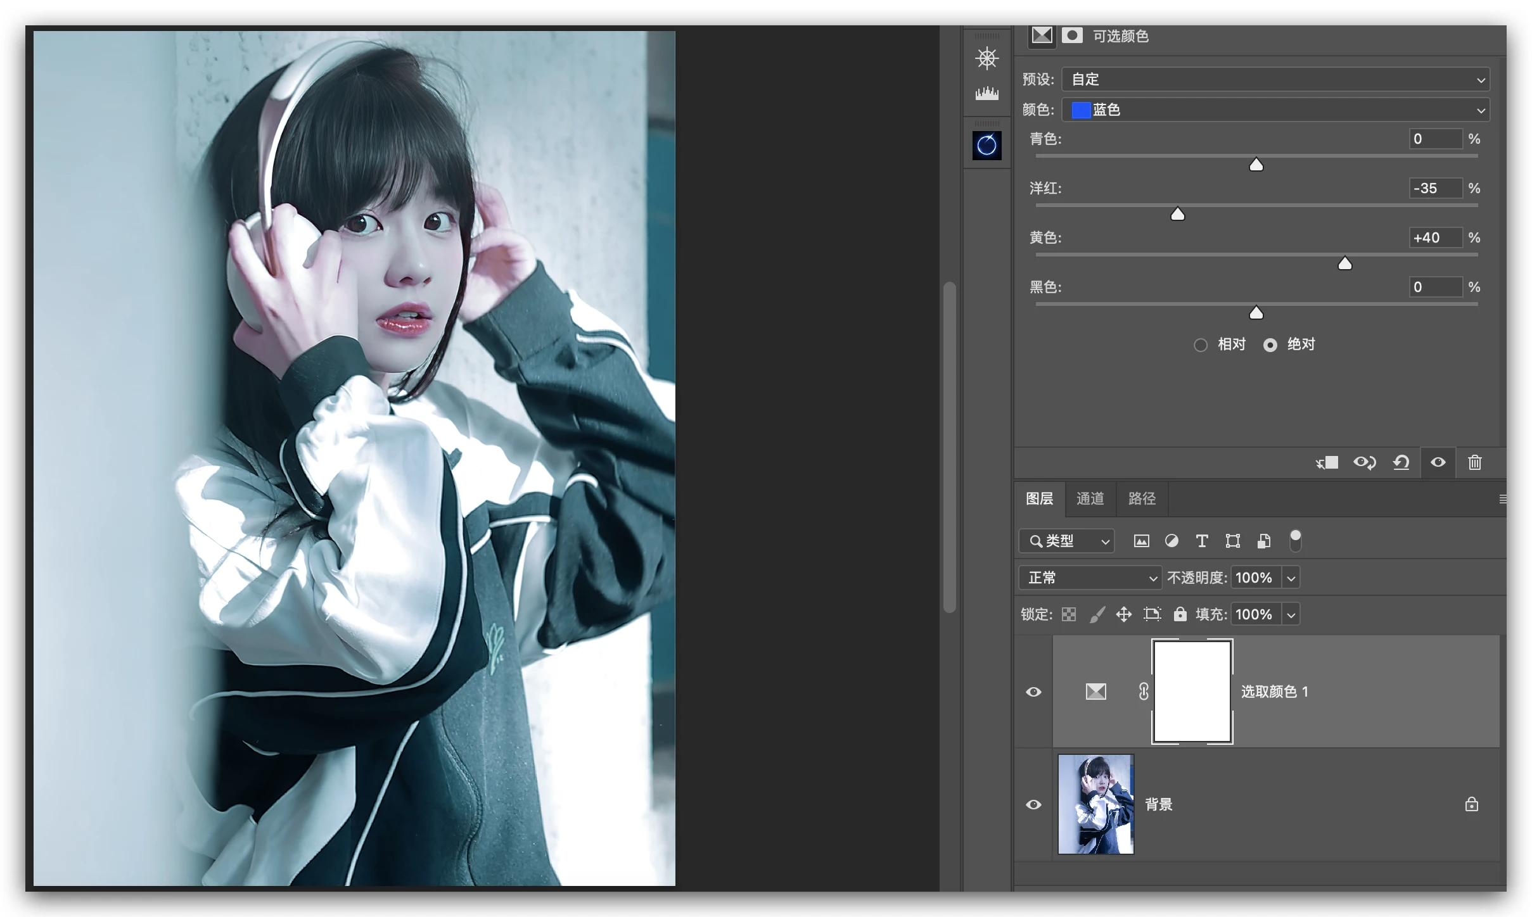Open the 预设 preset dropdown

click(1275, 80)
